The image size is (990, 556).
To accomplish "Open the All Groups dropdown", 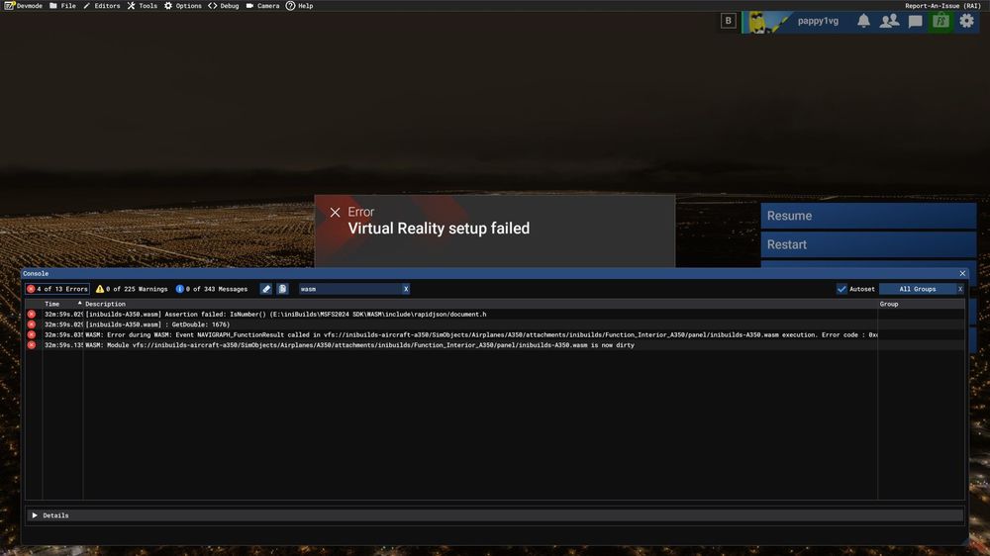I will [x=917, y=289].
